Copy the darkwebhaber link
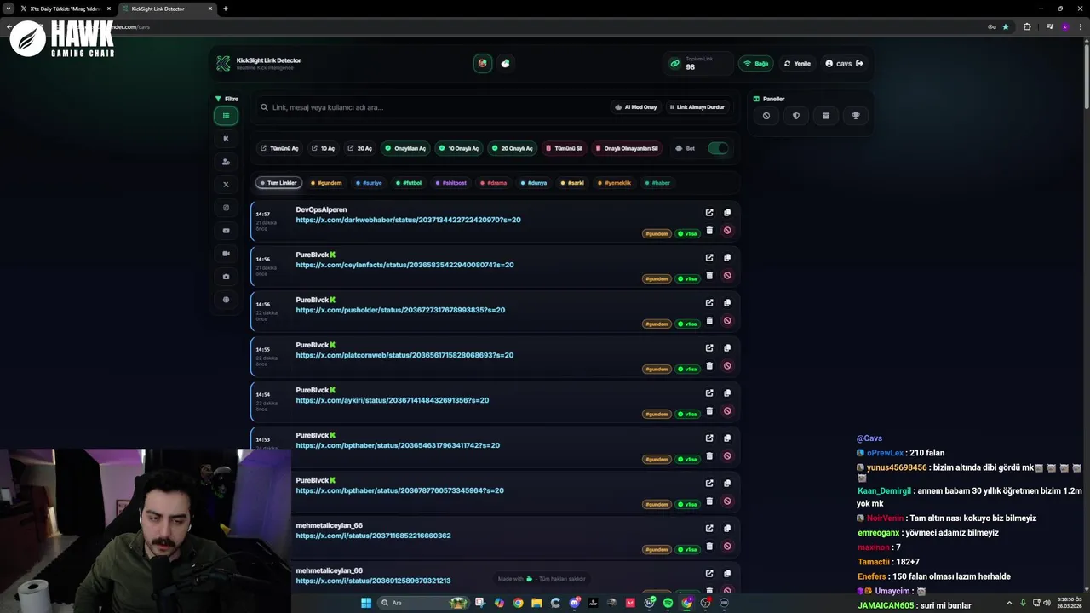 [x=727, y=212]
